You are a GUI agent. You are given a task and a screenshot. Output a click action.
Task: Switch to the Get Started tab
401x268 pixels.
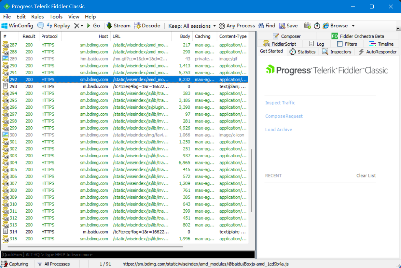tap(271, 51)
